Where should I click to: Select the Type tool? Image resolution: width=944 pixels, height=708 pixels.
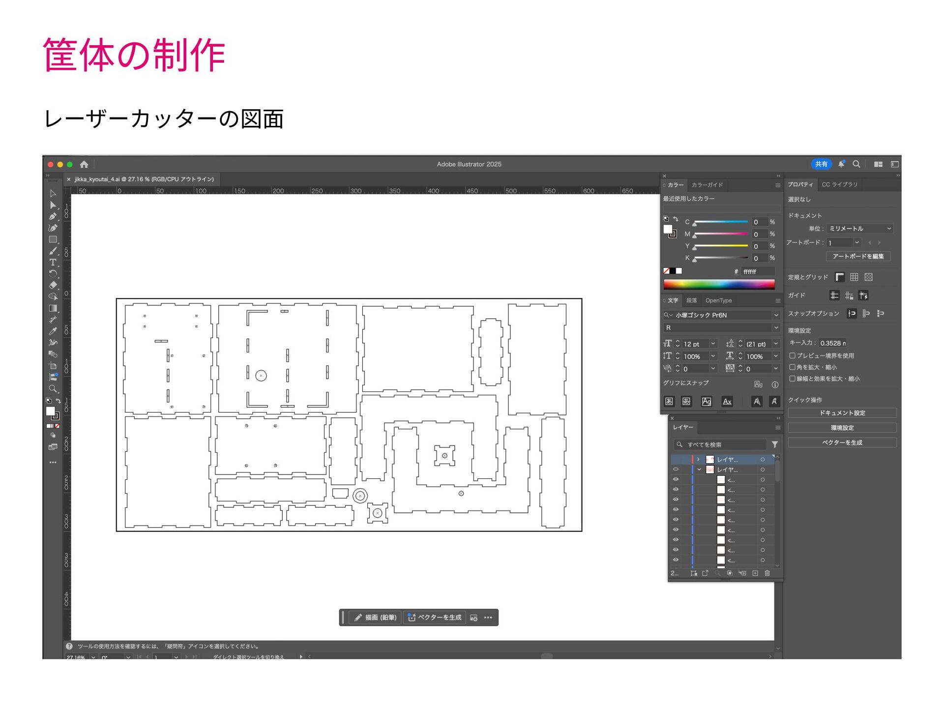click(53, 262)
